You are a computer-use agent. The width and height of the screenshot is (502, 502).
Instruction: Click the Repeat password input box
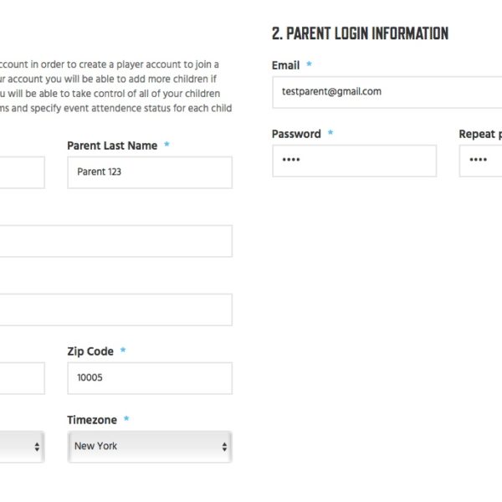pyautogui.click(x=480, y=161)
